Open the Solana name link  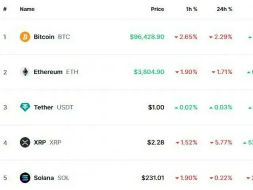(43, 178)
